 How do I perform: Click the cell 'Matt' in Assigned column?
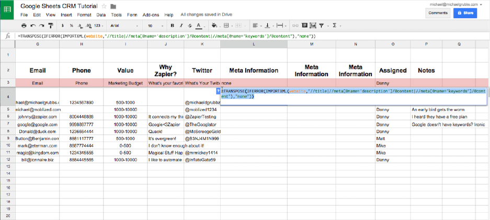click(393, 138)
